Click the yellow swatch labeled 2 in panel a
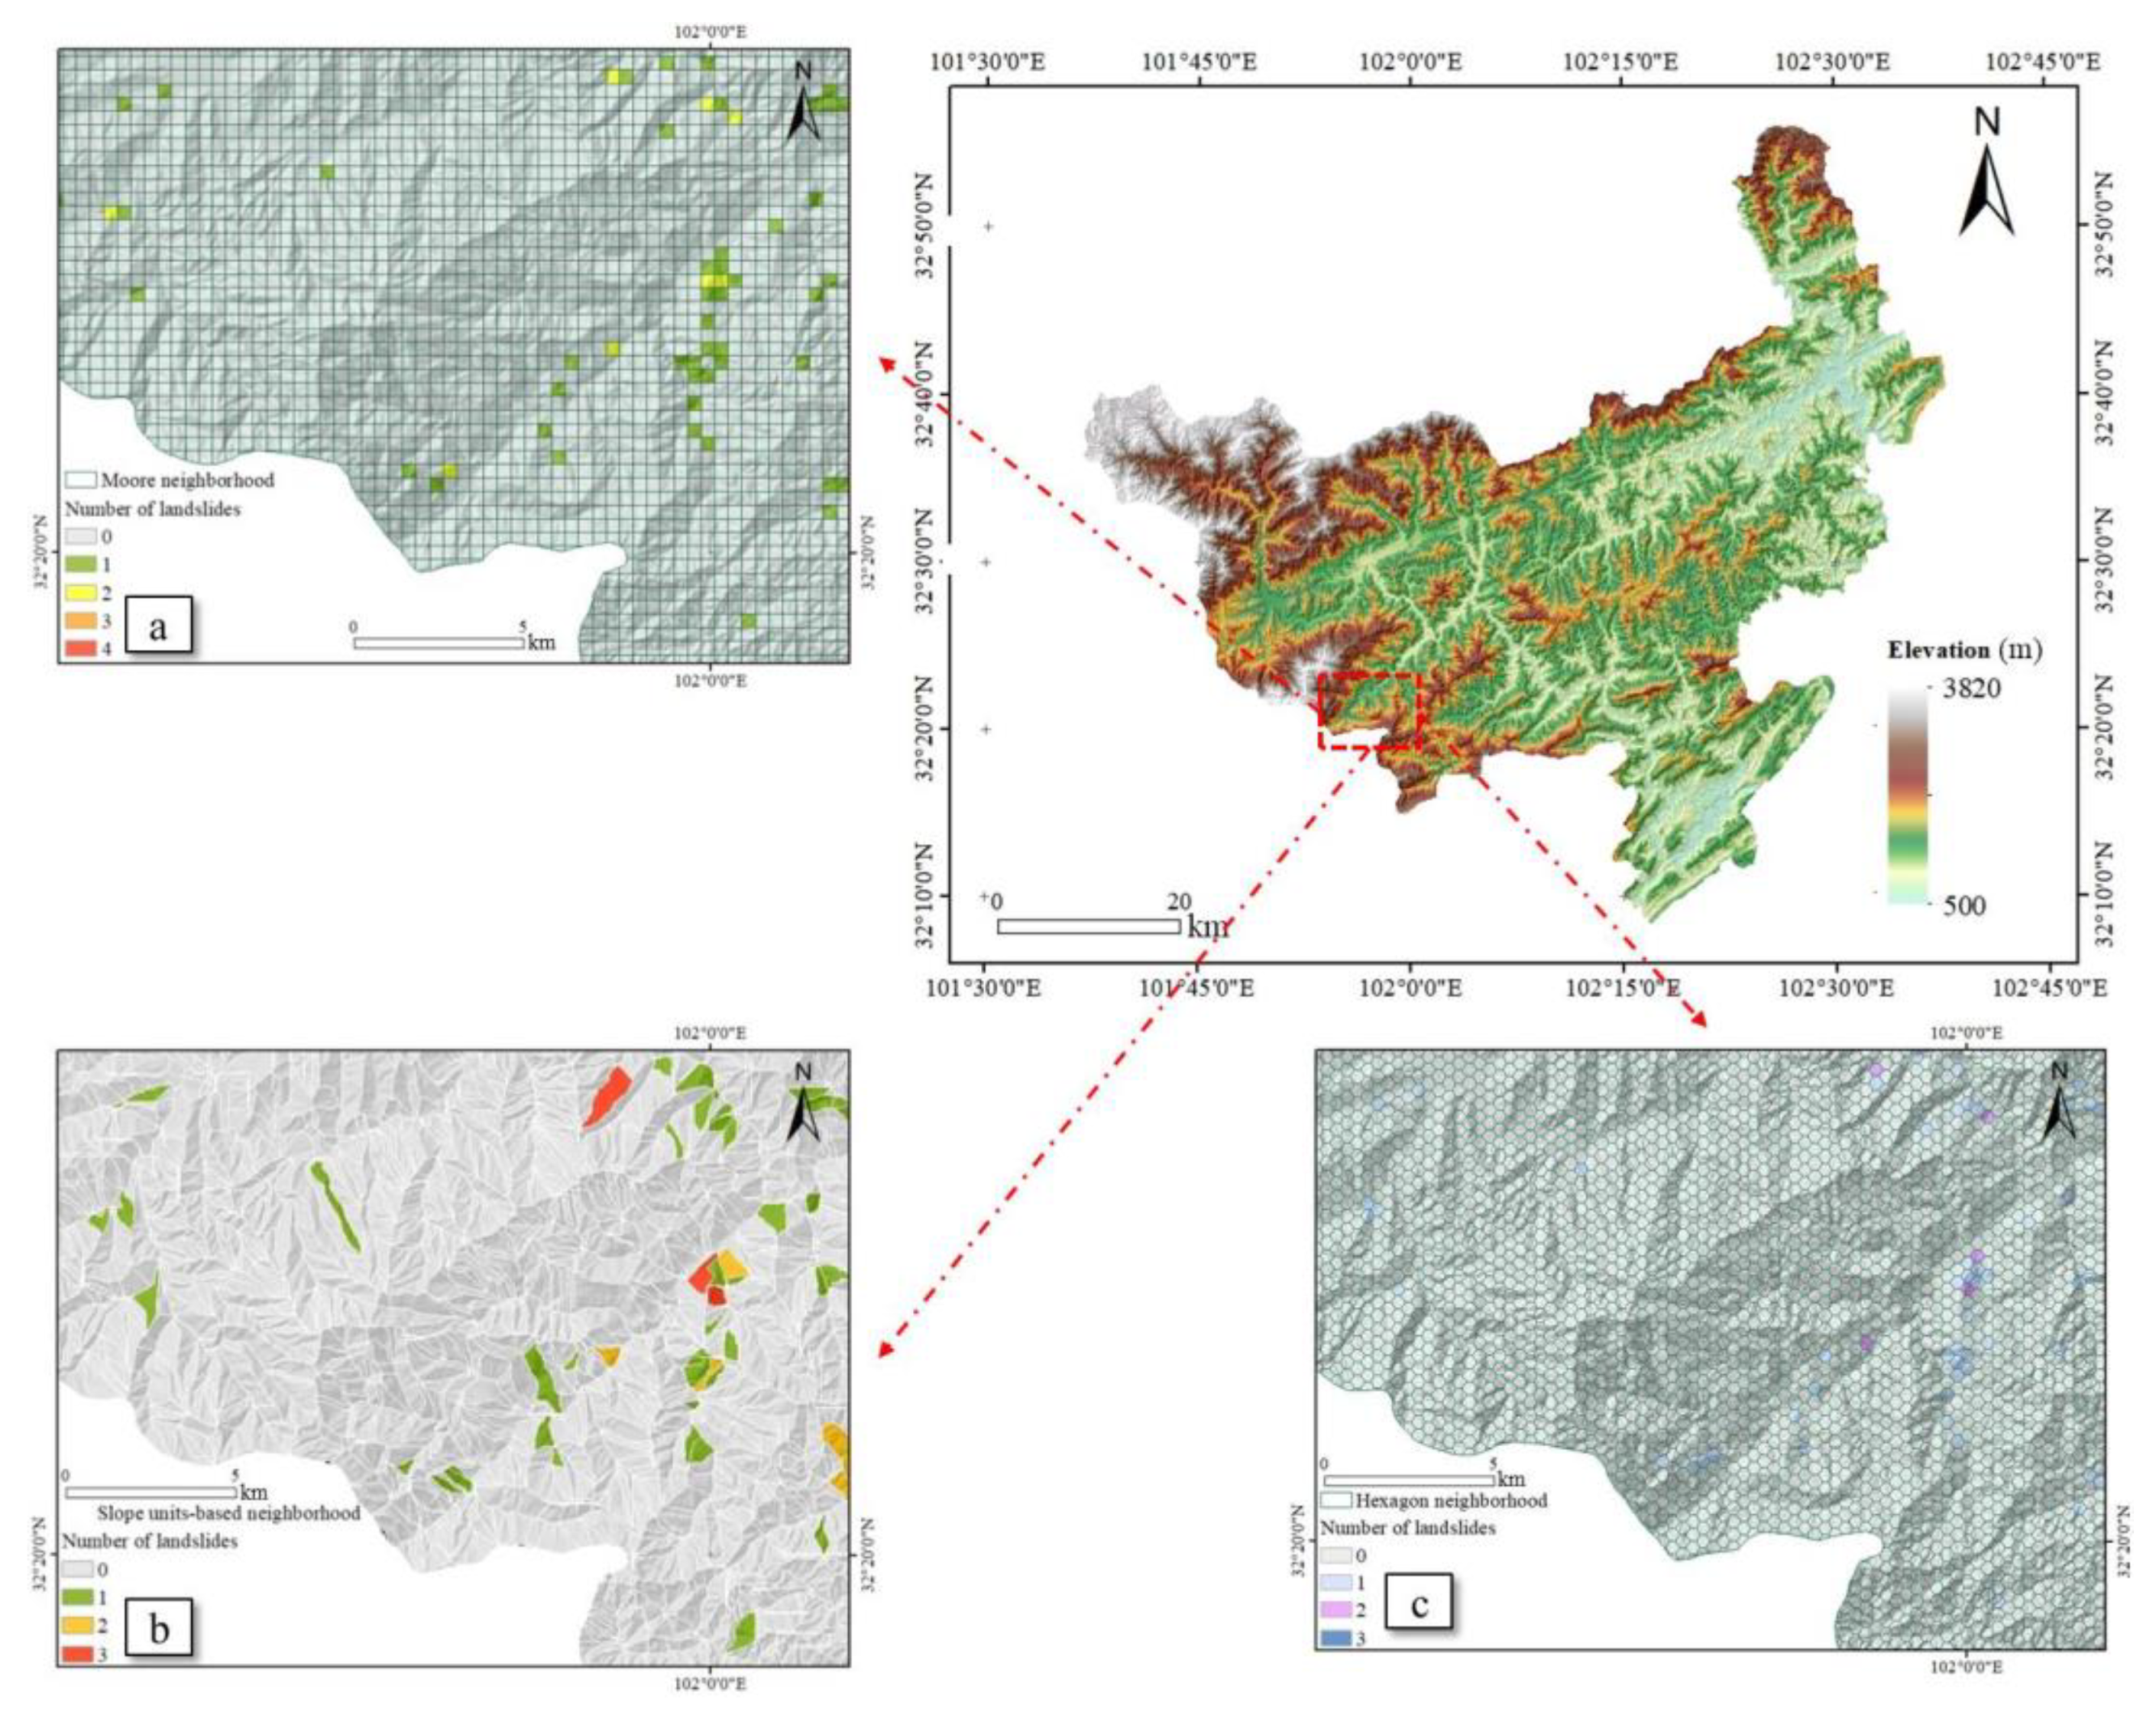Screen dimensions: 2156x1718 coord(81,593)
